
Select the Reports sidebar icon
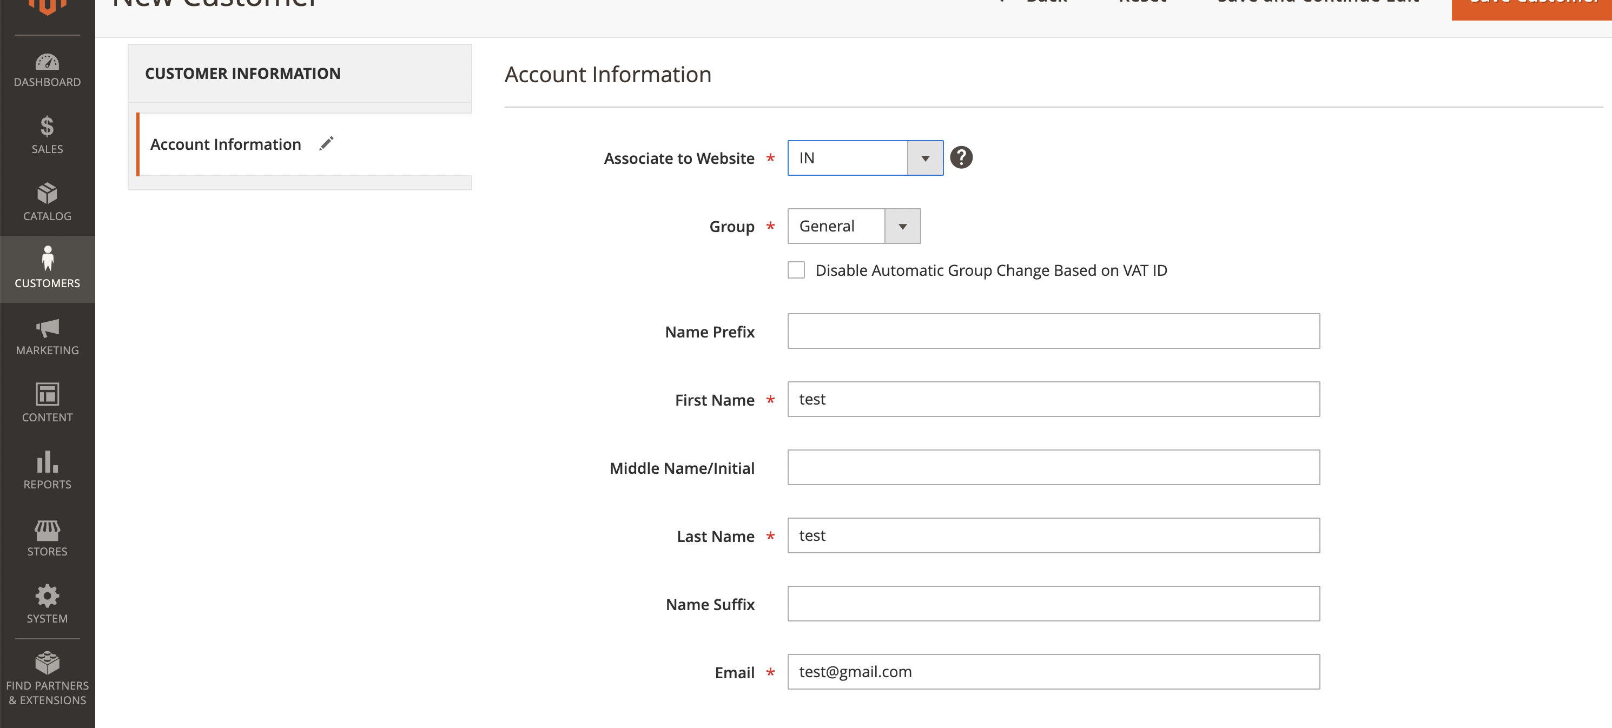[x=47, y=471]
